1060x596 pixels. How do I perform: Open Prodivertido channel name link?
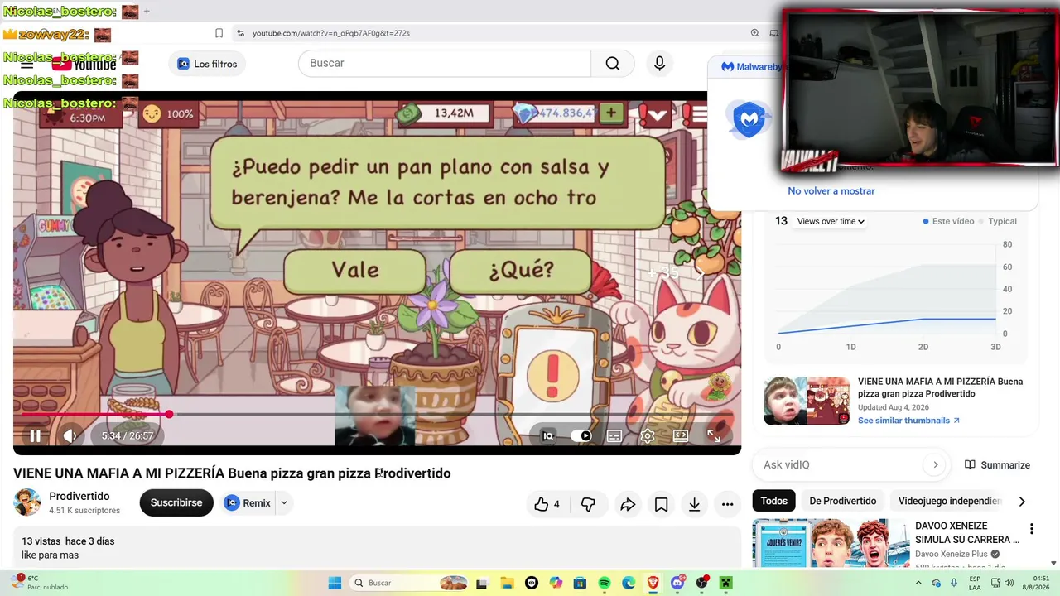pos(79,496)
